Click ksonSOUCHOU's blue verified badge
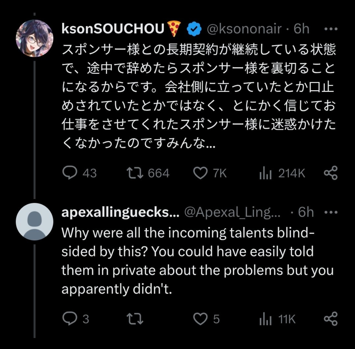355x349 pixels. [x=194, y=29]
